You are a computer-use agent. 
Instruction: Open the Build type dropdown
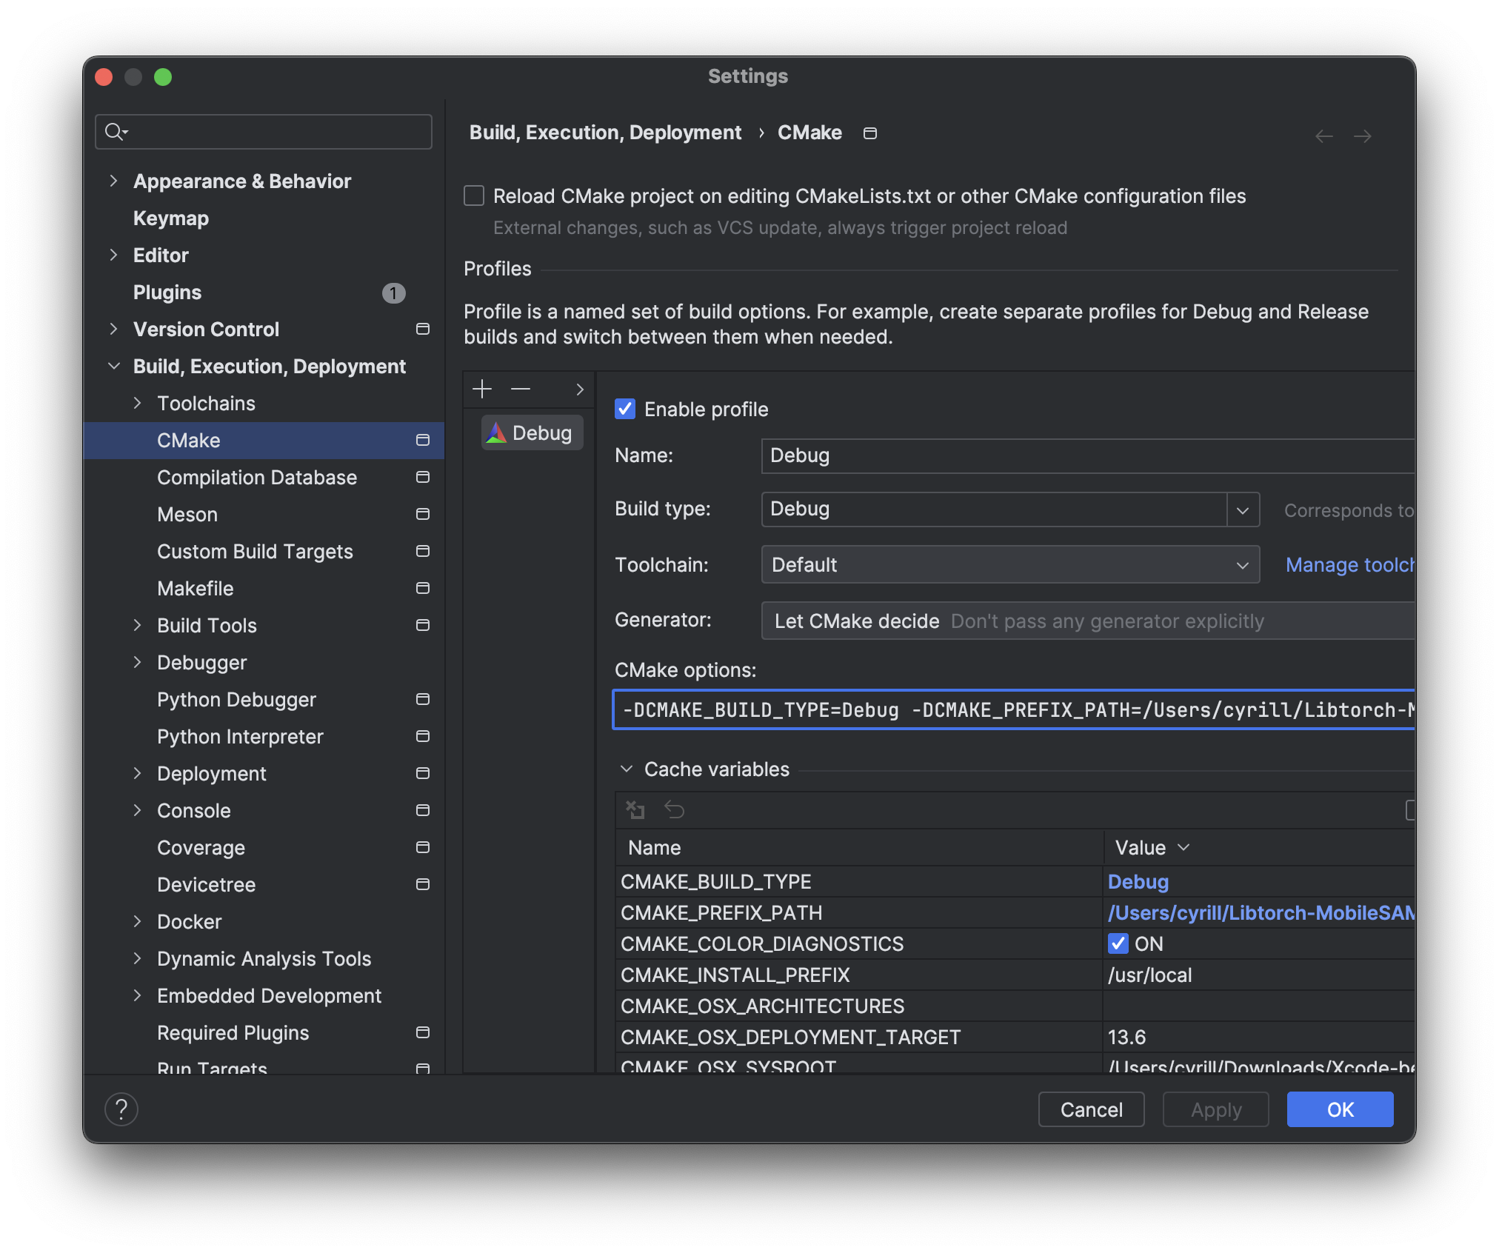pos(1243,510)
